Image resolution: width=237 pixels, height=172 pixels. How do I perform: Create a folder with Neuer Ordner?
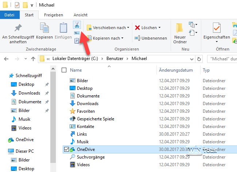point(180,33)
